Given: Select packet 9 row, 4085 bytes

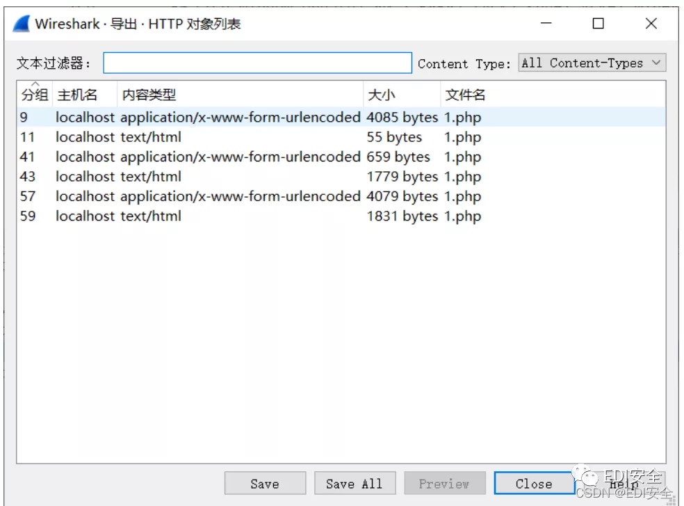Looking at the screenshot, I should pos(341,117).
